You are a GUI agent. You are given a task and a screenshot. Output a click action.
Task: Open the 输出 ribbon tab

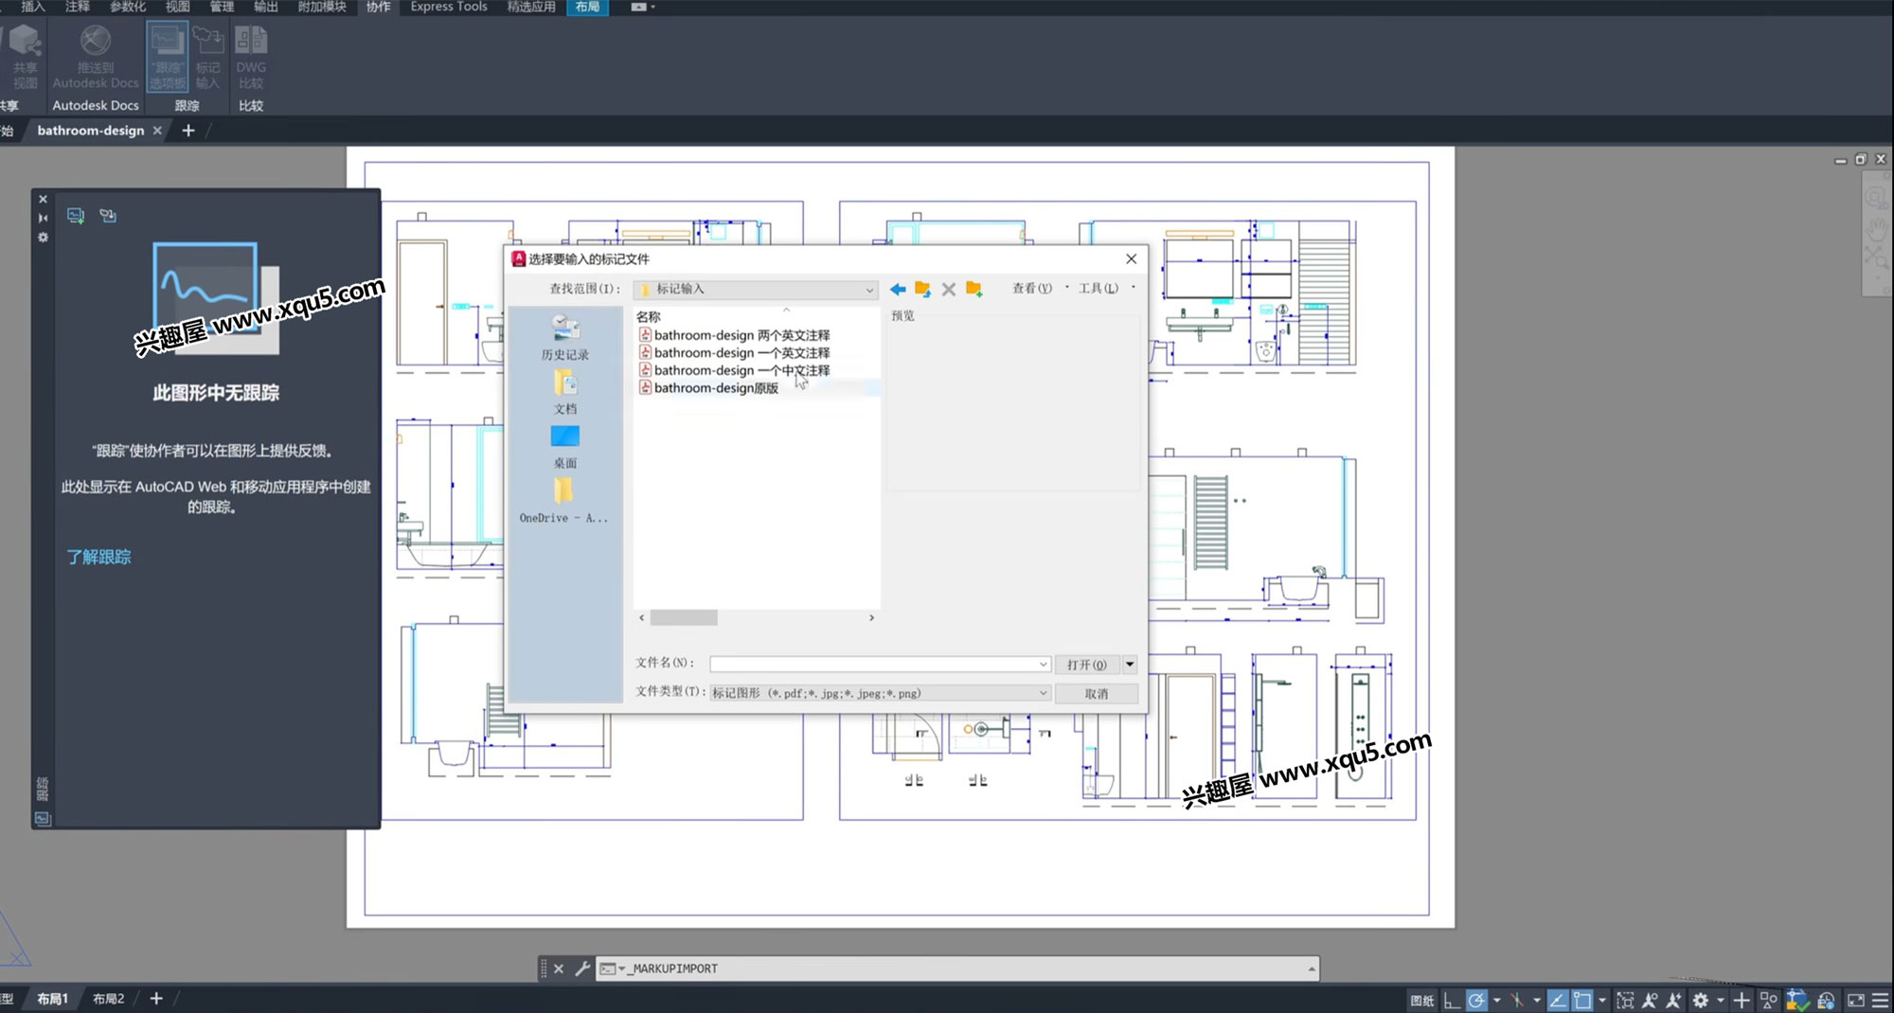pos(266,7)
